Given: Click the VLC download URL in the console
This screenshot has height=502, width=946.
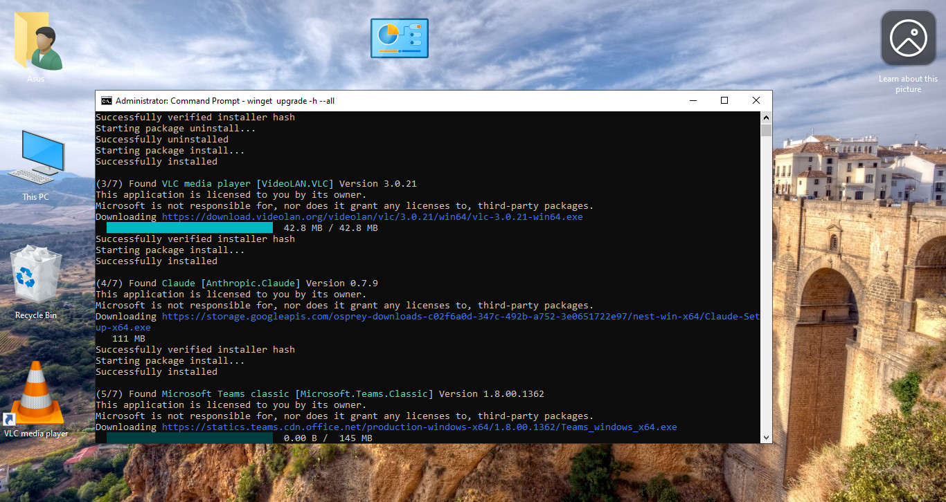Looking at the screenshot, I should [x=373, y=216].
